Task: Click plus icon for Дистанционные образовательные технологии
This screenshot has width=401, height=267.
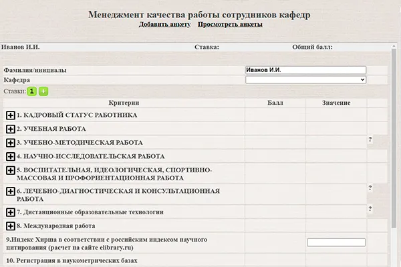Action: [11, 212]
